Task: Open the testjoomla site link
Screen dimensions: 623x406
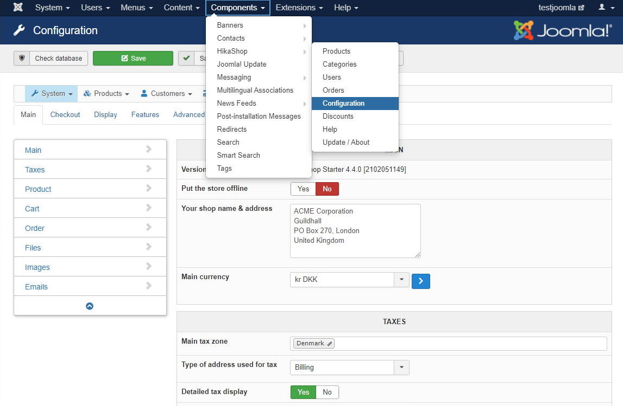Action: [561, 8]
